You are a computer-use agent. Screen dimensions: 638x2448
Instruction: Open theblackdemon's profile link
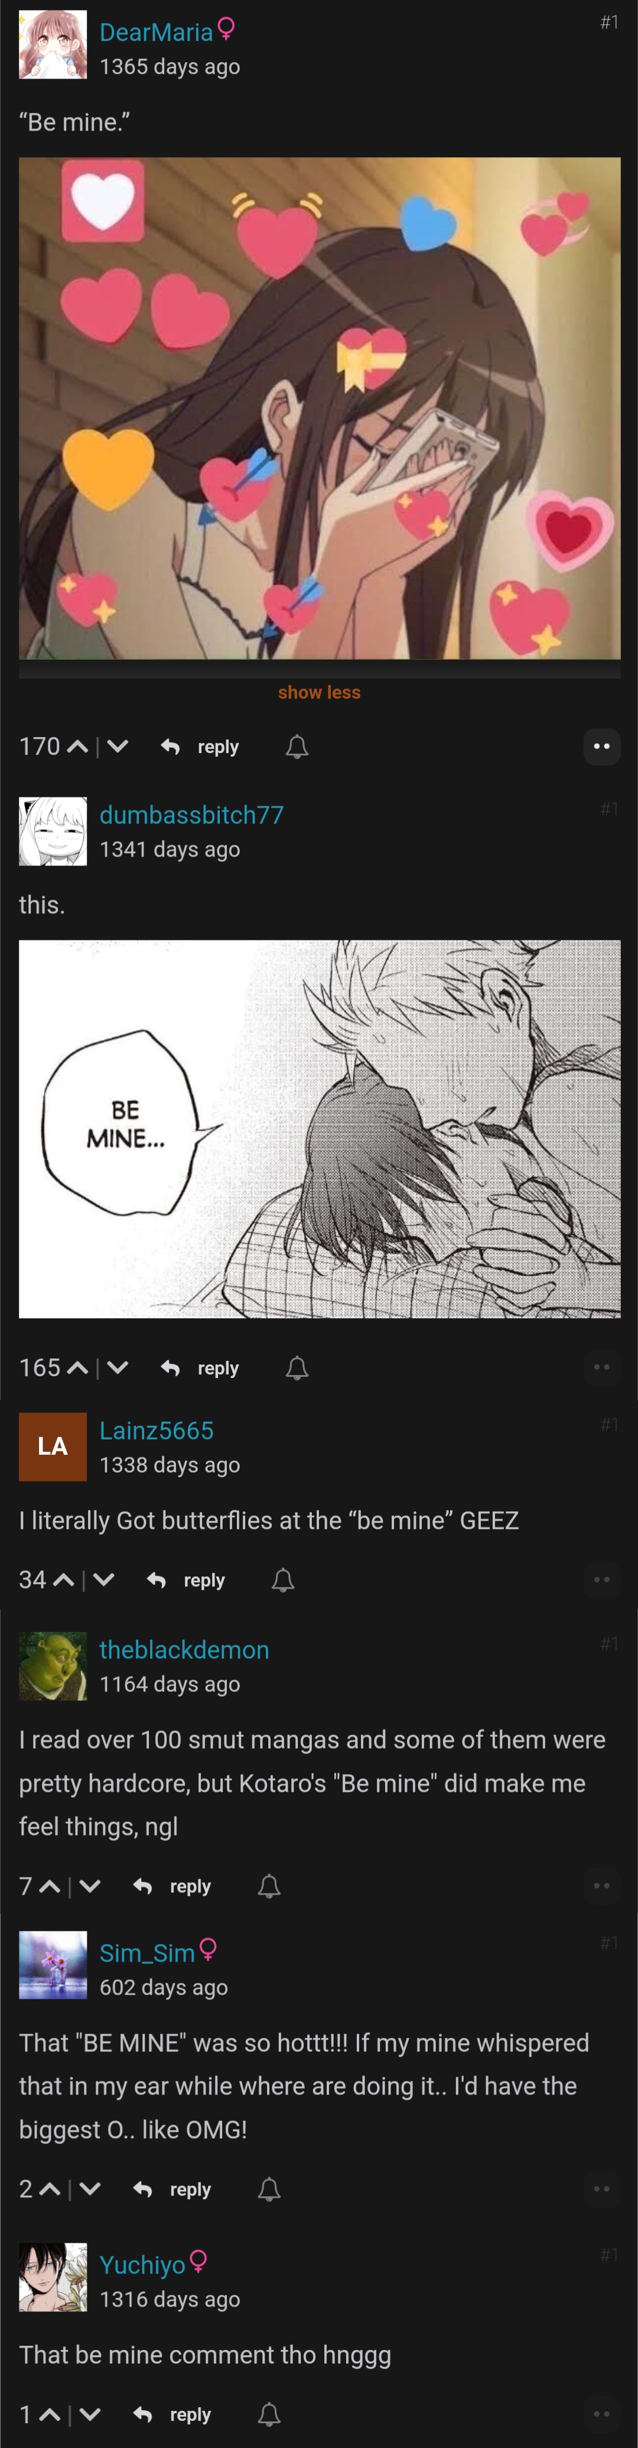pos(184,1650)
